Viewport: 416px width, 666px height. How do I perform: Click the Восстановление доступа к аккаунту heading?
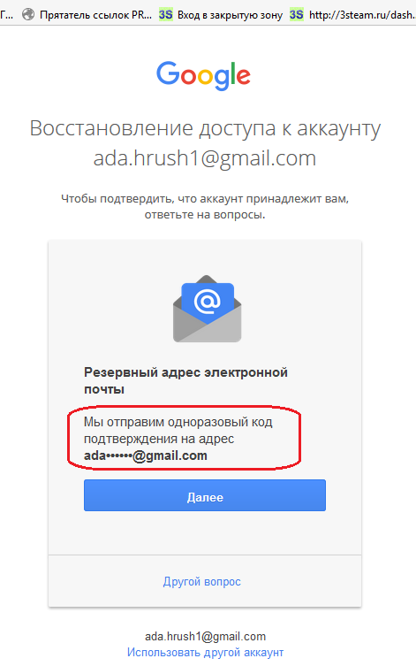(x=205, y=128)
